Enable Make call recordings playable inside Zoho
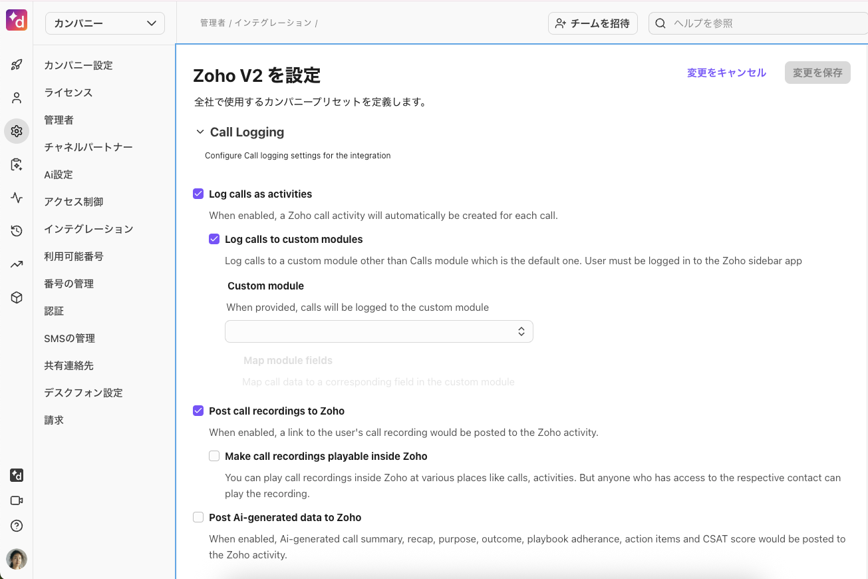This screenshot has width=868, height=579. tap(214, 457)
